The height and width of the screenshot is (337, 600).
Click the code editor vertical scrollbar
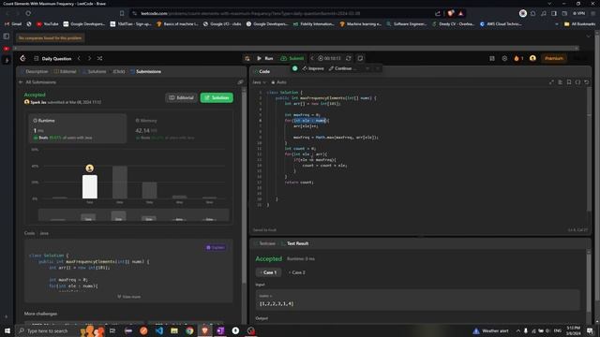pyautogui.click(x=589, y=149)
